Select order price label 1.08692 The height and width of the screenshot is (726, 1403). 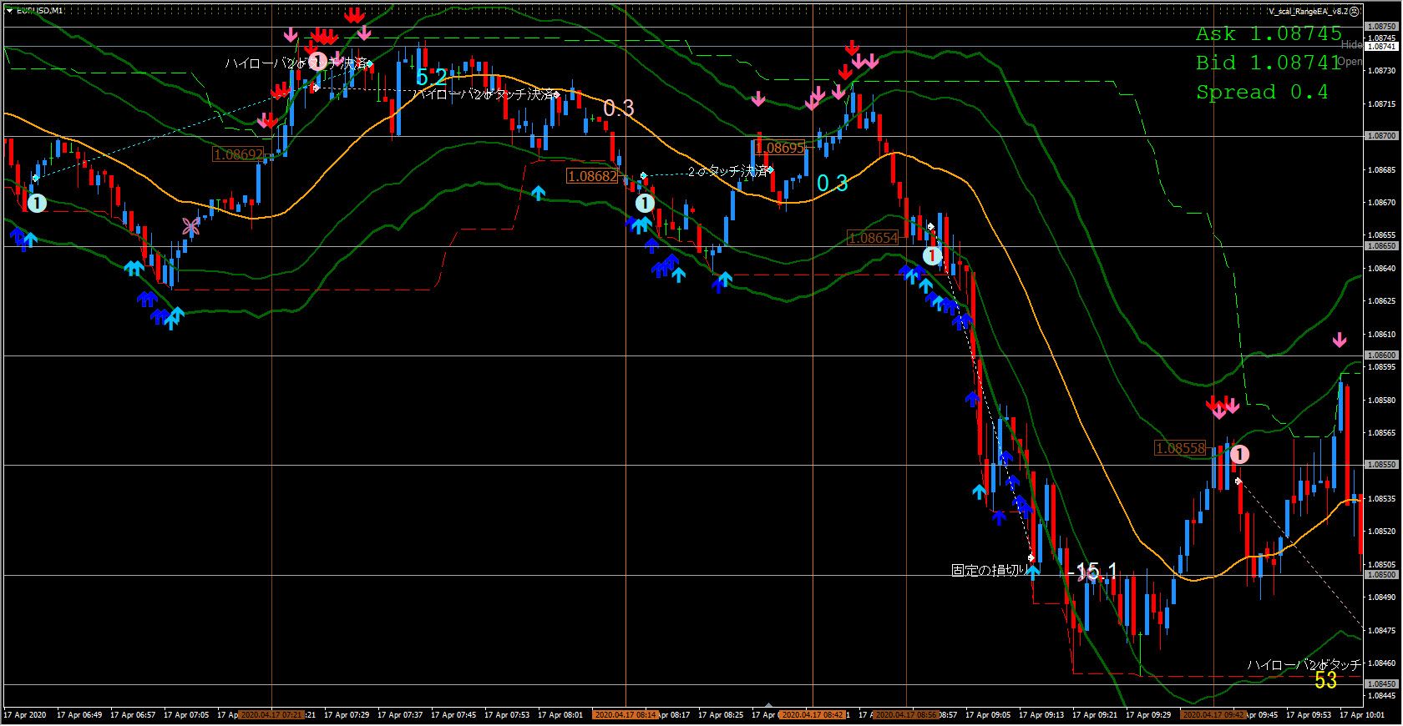238,154
